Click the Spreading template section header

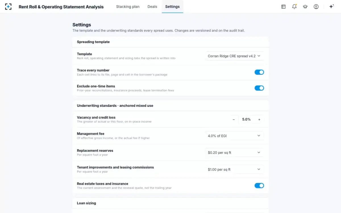[93, 42]
